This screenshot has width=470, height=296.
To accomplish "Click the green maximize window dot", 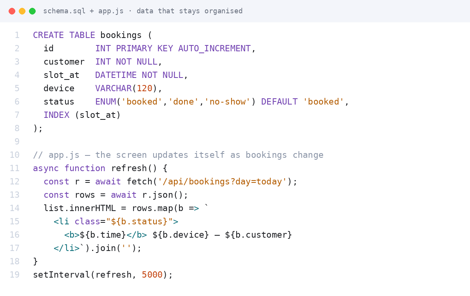I will pos(32,11).
